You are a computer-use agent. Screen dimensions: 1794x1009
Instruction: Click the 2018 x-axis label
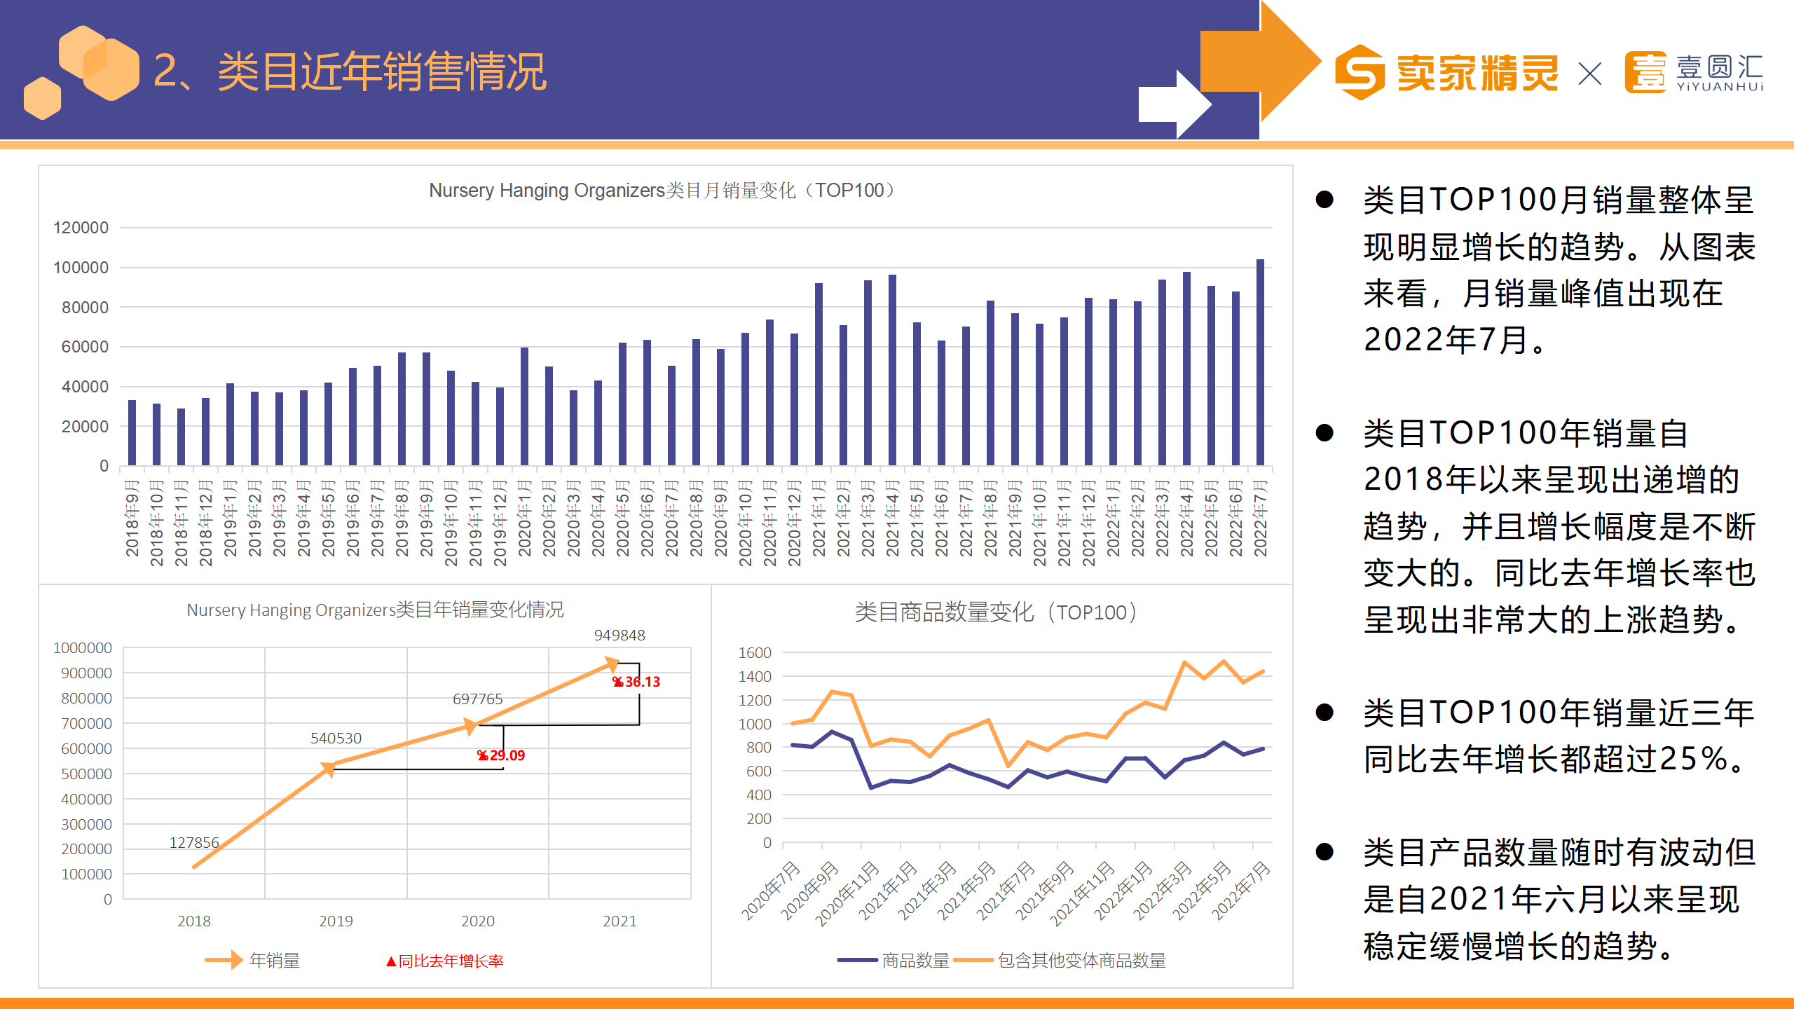(194, 921)
